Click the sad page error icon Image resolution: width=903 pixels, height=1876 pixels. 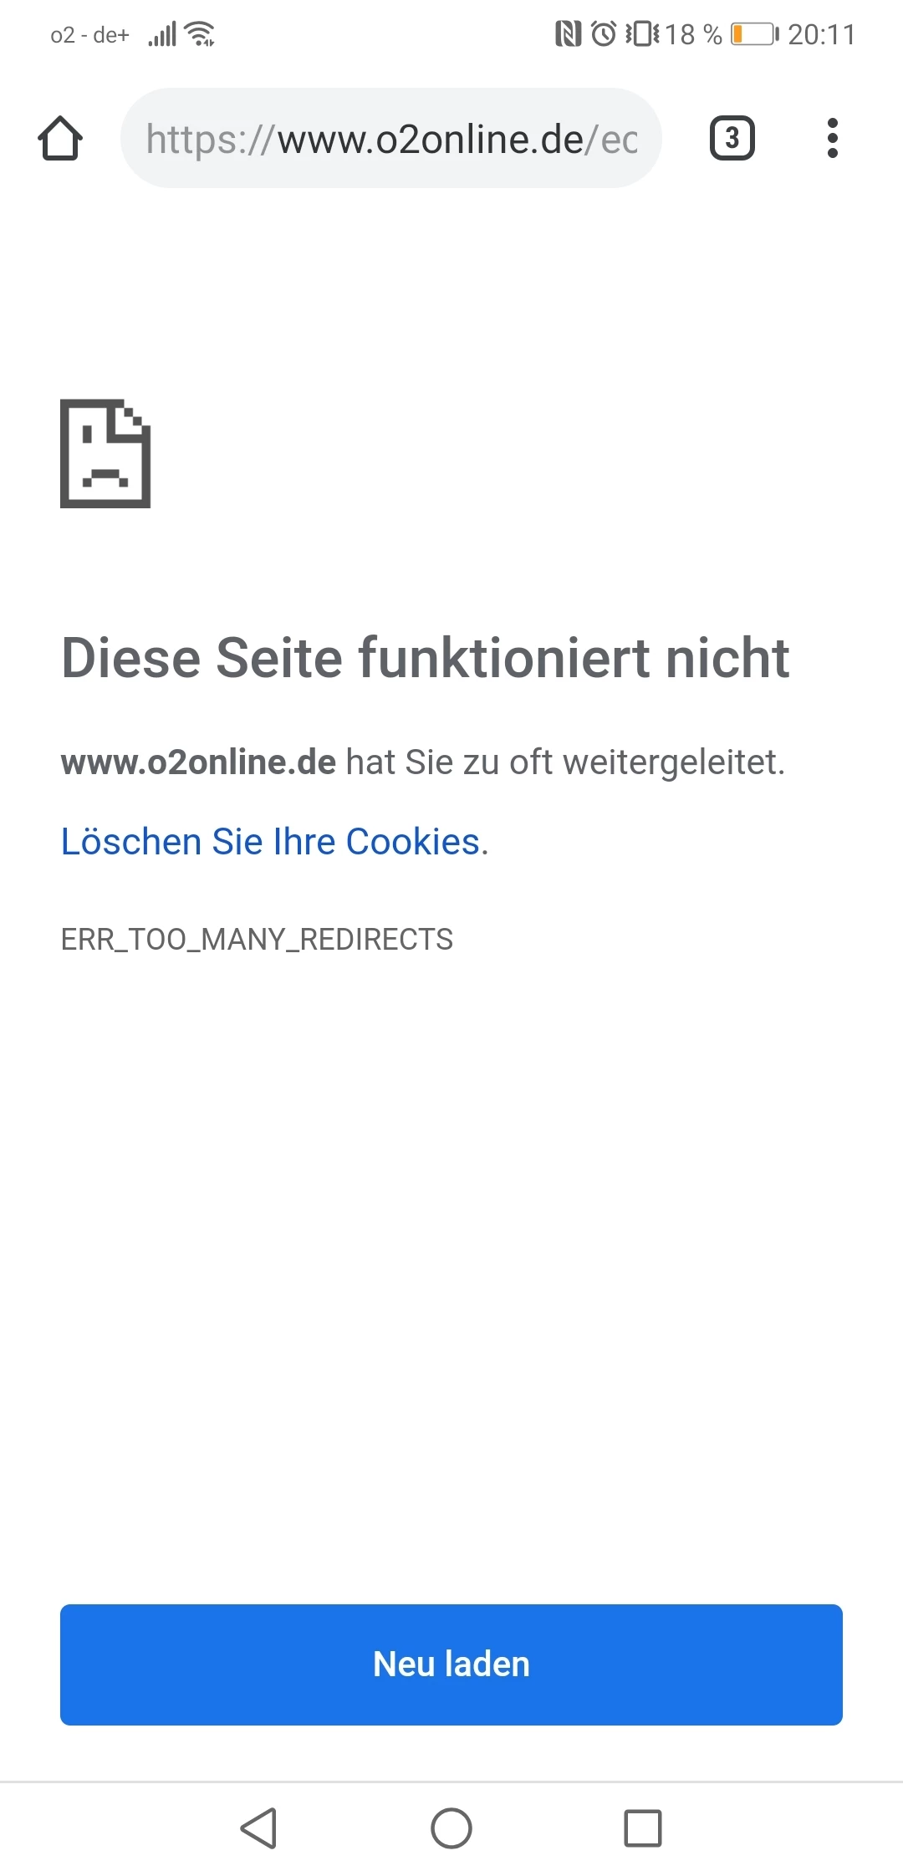105,453
